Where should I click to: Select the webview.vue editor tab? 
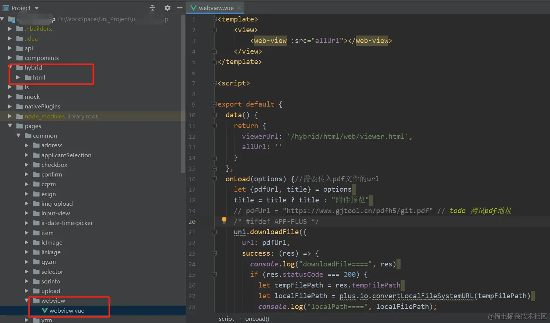tap(216, 8)
